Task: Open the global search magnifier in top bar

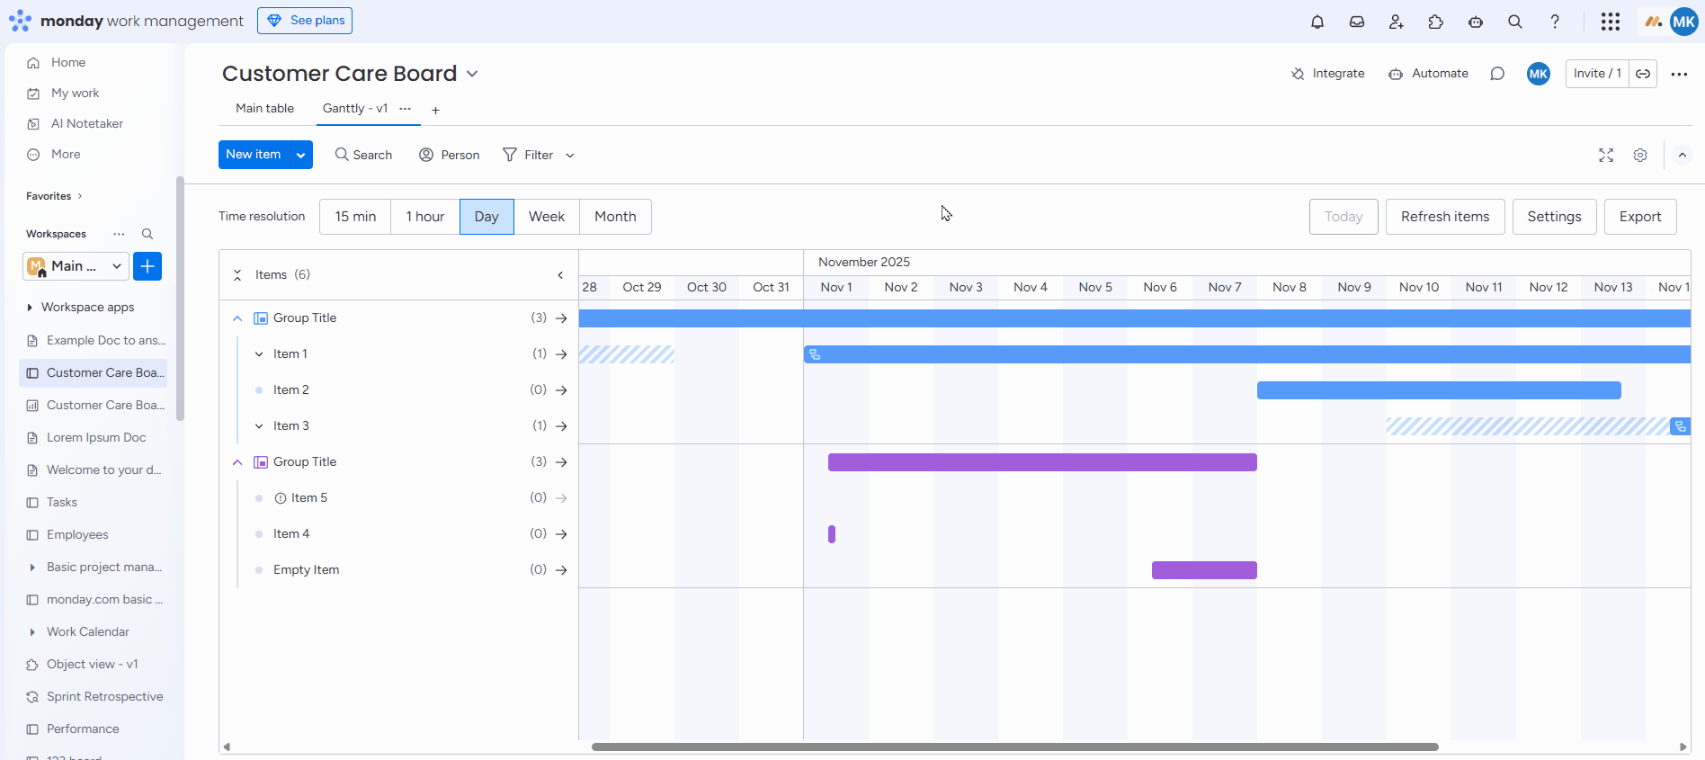Action: tap(1515, 22)
